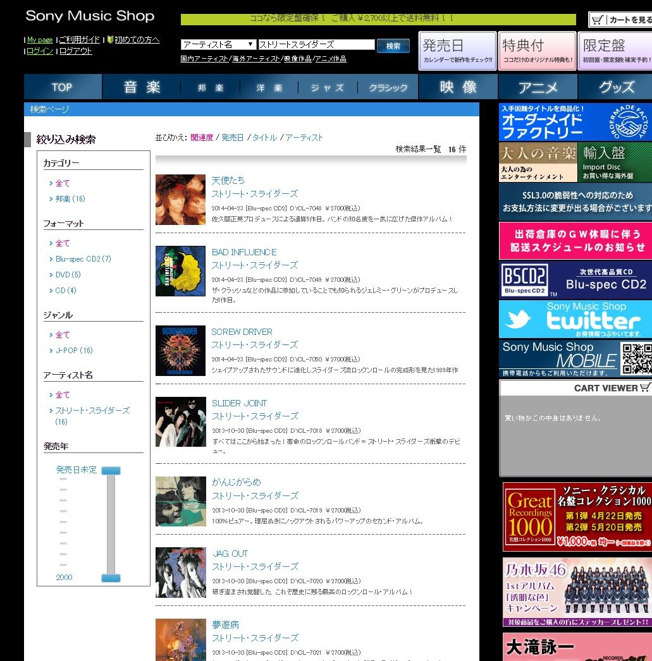Open the Blu-spec CD2 BSCD2 banner
Viewport: 652px width, 661px height.
click(x=575, y=280)
